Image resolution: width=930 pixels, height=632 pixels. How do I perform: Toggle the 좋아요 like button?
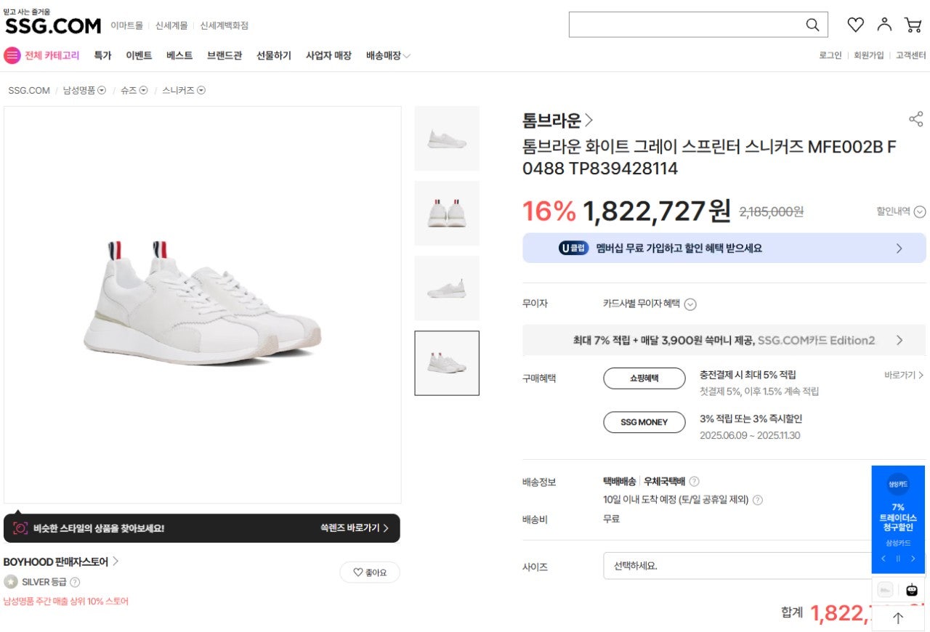click(x=370, y=572)
